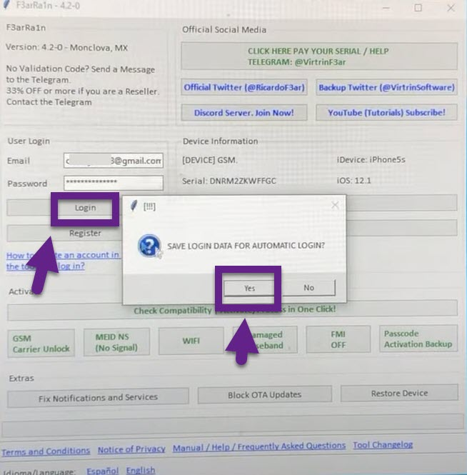This screenshot has height=475, width=467.
Task: Click the iOS: 12.1 text
Action: point(353,181)
